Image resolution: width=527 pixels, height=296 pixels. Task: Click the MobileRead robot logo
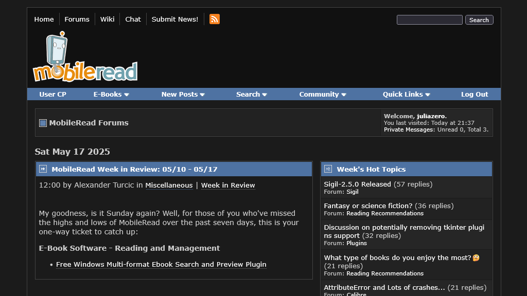coord(85,57)
